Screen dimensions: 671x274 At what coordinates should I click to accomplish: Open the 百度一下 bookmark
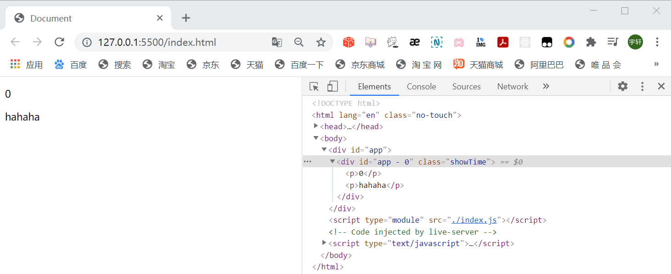299,65
